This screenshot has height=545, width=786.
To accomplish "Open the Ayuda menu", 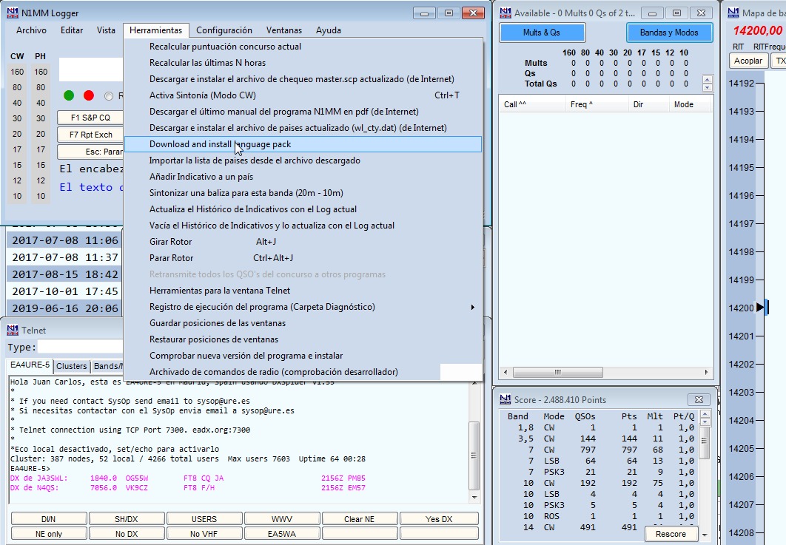I will [x=329, y=30].
